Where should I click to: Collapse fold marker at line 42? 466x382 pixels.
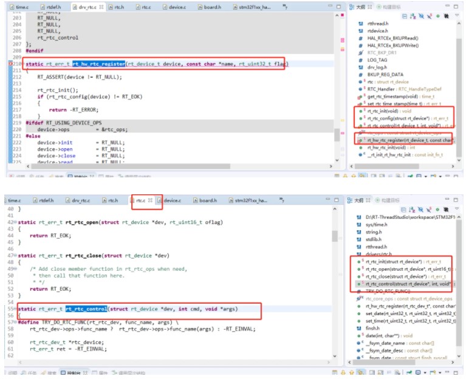[x=15, y=222]
